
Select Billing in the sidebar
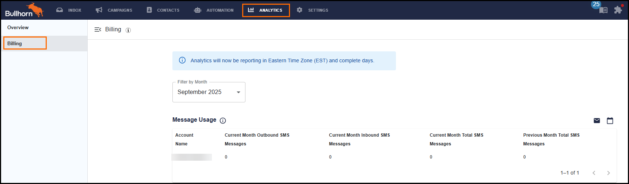[15, 43]
